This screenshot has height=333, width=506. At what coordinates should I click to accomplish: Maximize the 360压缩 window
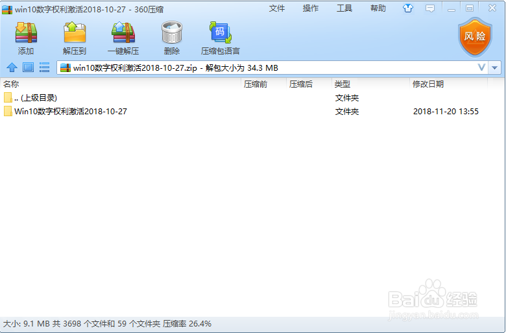470,8
